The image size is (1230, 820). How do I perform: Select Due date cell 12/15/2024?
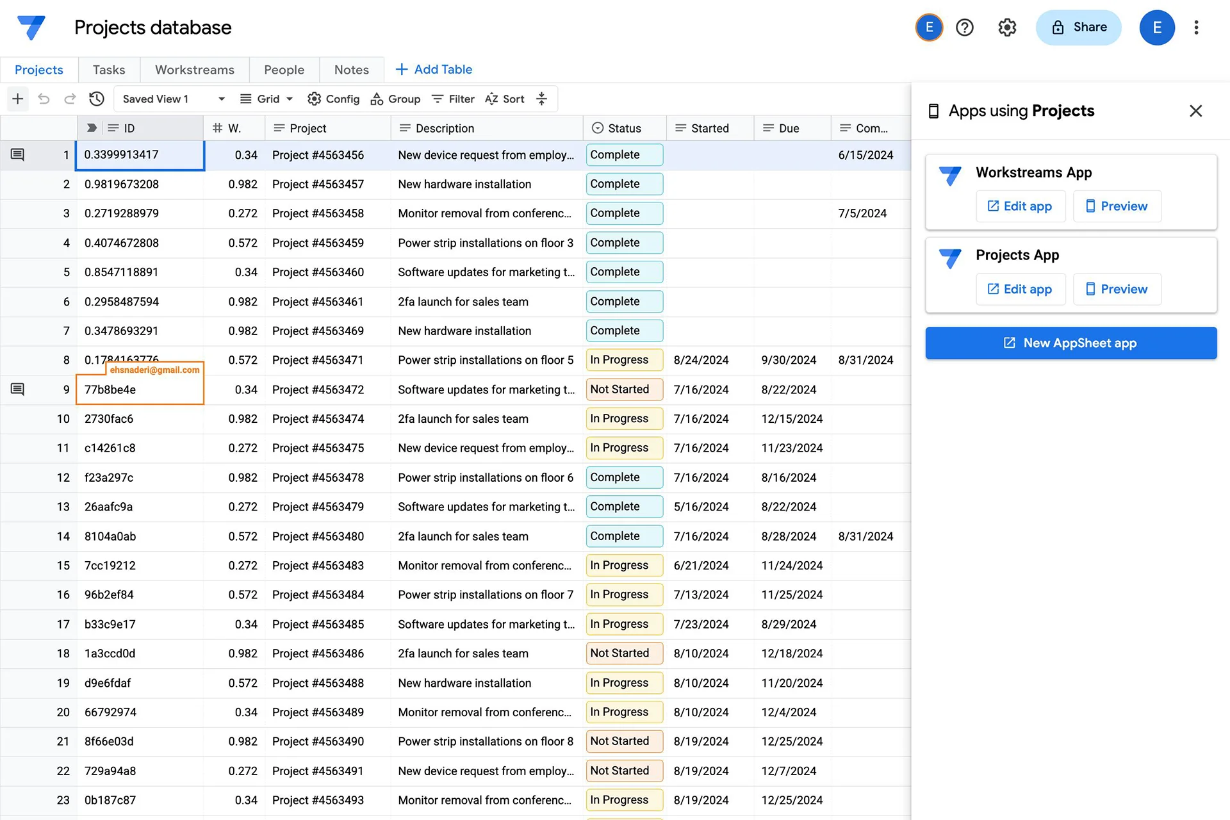(x=792, y=419)
